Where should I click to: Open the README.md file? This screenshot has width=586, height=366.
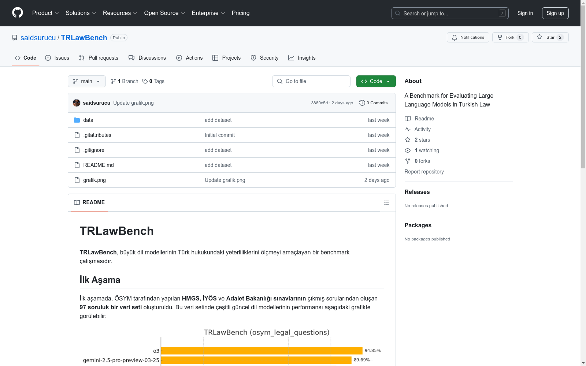[x=99, y=165]
